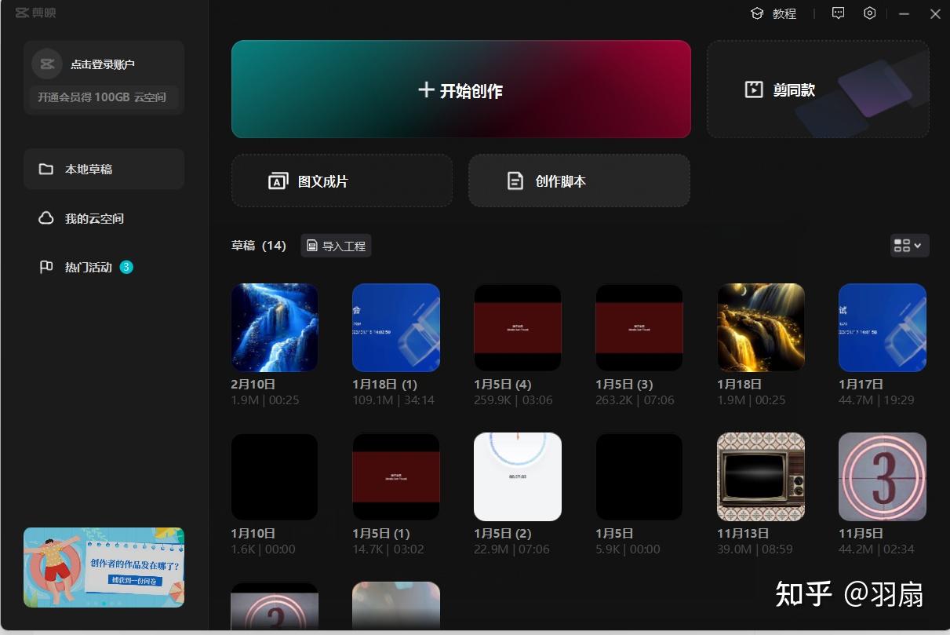This screenshot has height=635, width=950.
Task: Click the cloud icon beside 我的云空间
Action: tap(46, 218)
